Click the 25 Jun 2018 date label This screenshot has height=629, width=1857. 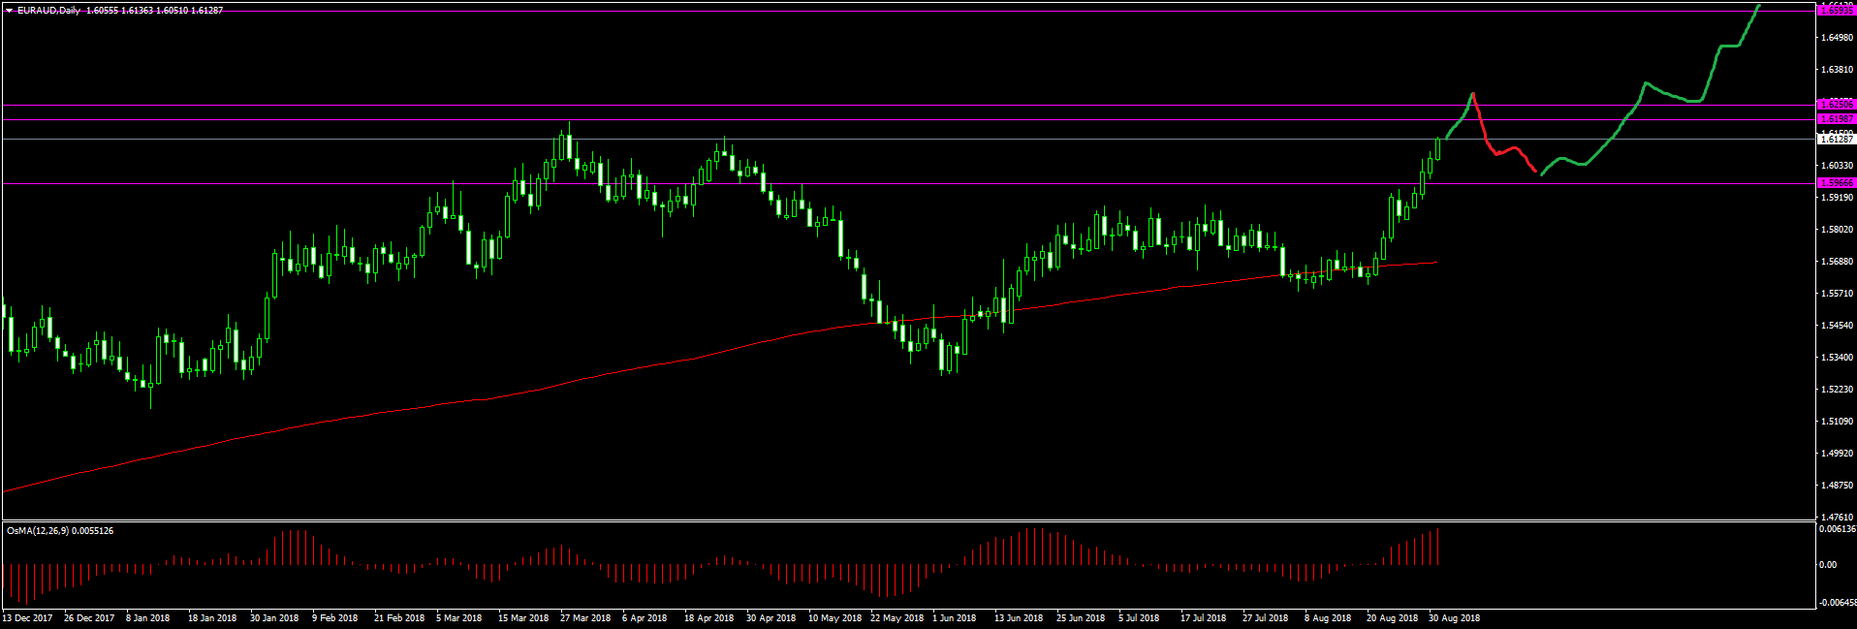click(1081, 618)
